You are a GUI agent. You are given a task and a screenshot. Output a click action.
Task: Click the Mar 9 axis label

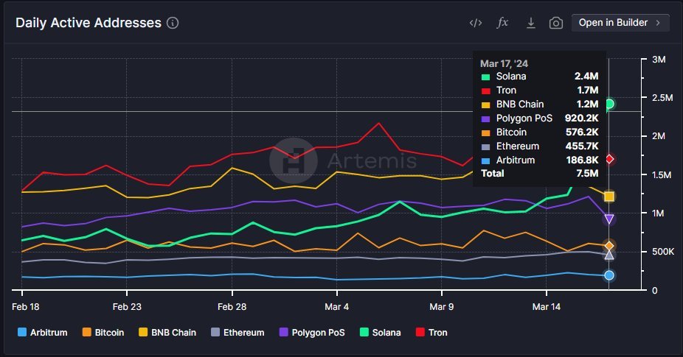click(x=442, y=306)
